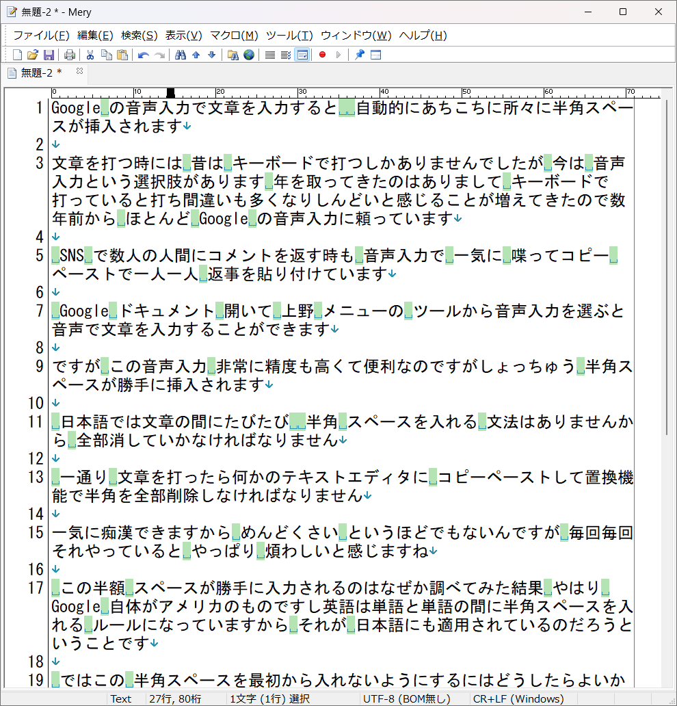Find previous with the up arrow icon
The width and height of the screenshot is (677, 706).
(196, 55)
